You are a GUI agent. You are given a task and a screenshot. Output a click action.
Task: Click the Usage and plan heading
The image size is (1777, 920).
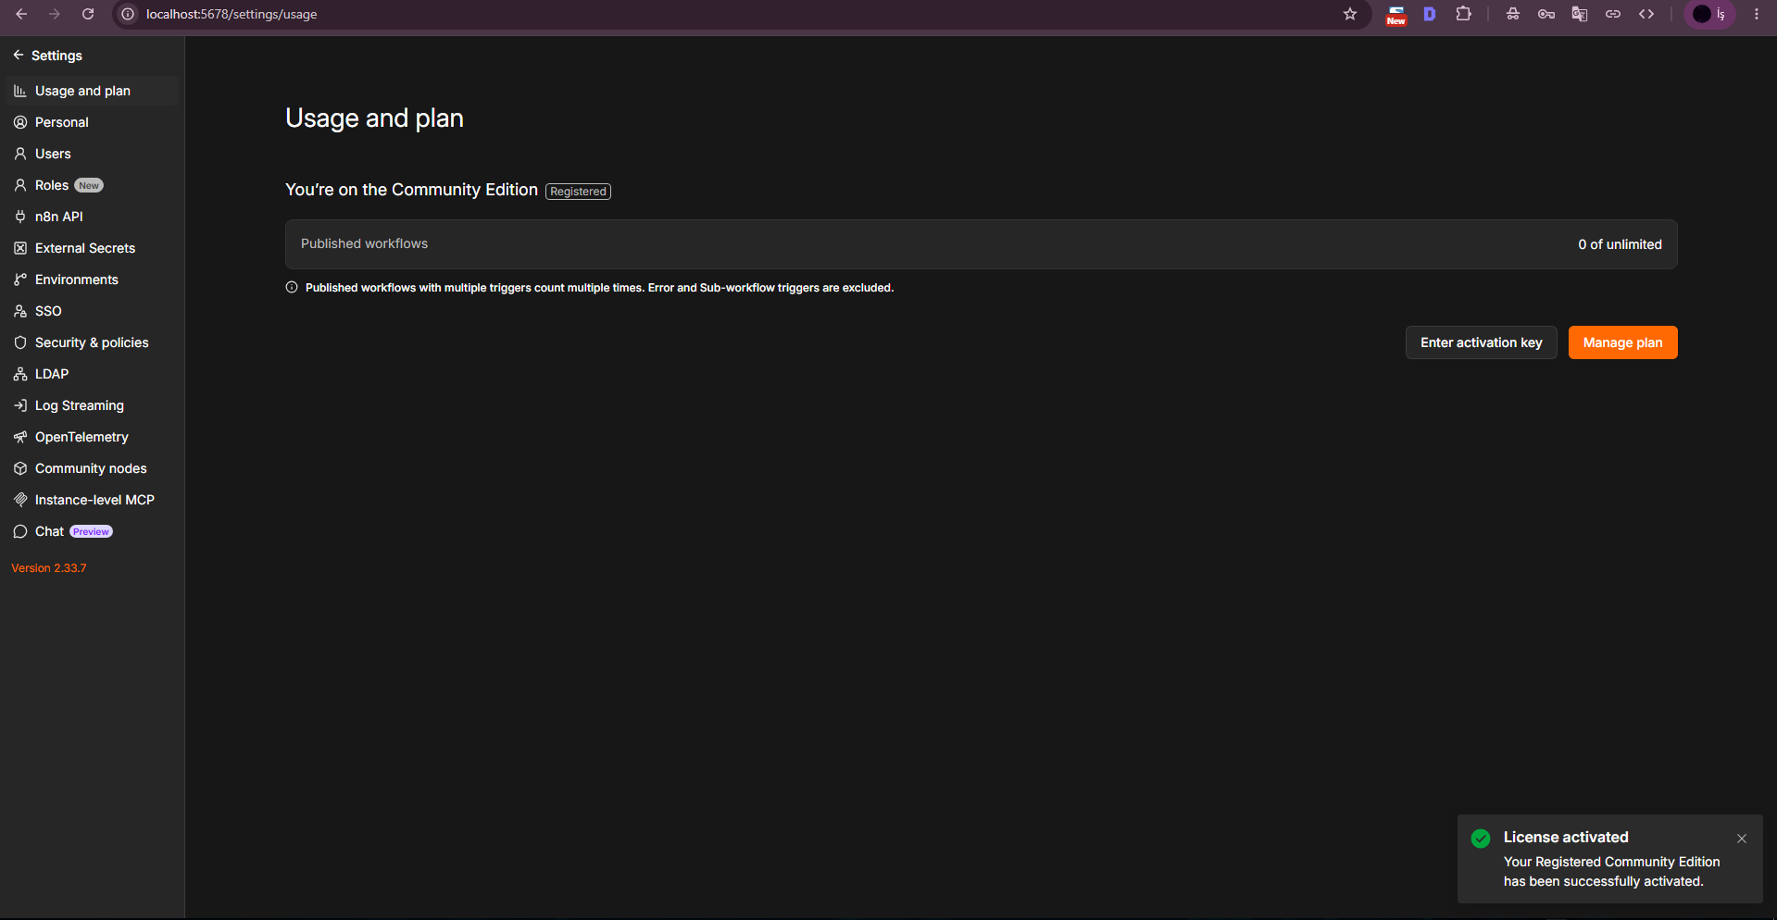click(374, 118)
